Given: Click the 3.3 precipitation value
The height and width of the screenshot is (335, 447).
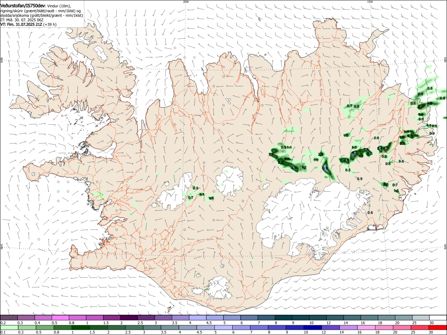Looking at the screenshot, I should click(370, 154).
